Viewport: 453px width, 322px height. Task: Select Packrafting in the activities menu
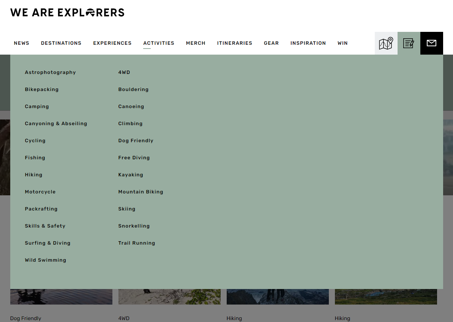(x=41, y=209)
